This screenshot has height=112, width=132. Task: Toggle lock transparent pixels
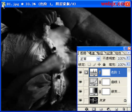point(89,64)
